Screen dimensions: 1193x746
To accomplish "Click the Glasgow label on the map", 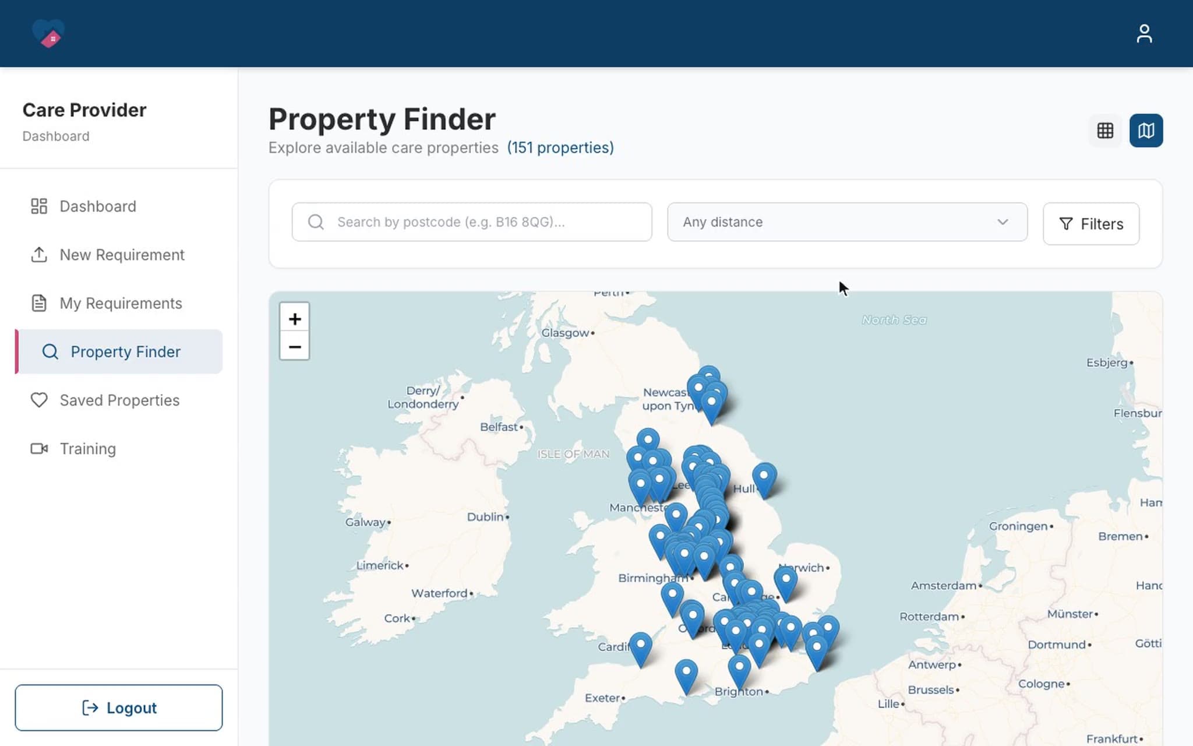I will (x=565, y=333).
